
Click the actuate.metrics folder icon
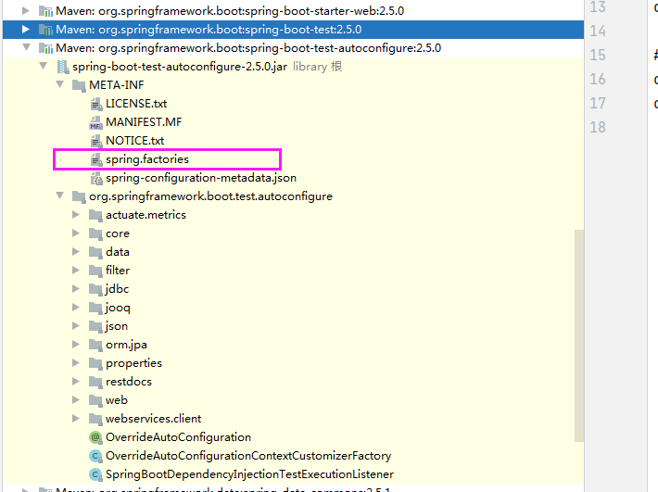tap(95, 215)
